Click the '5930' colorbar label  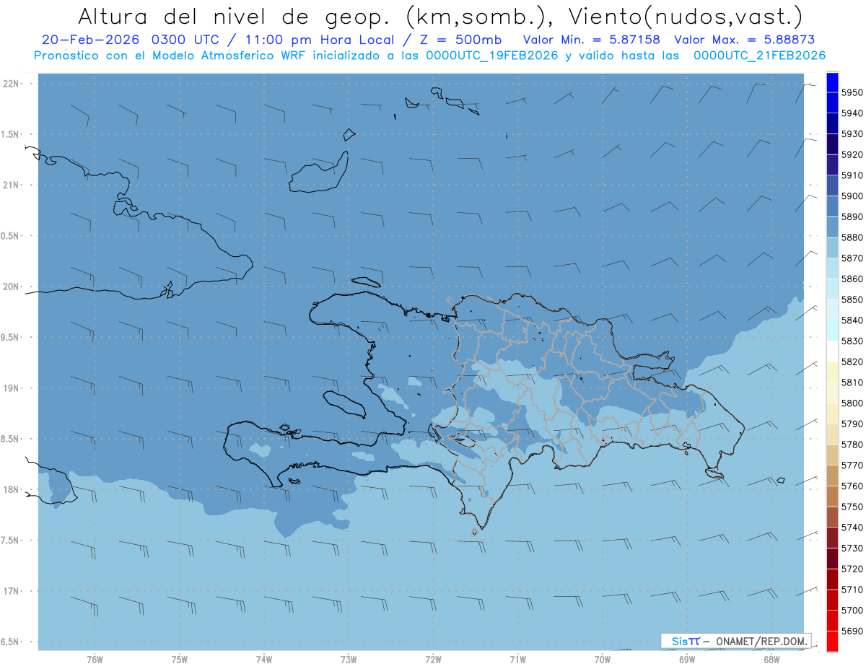pos(852,134)
